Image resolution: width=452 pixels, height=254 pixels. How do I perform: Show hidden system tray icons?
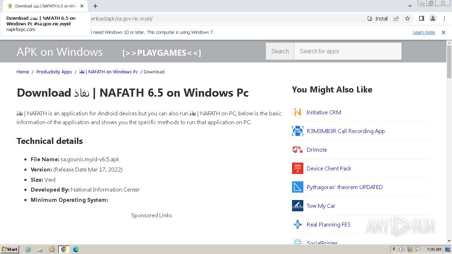click(394, 249)
